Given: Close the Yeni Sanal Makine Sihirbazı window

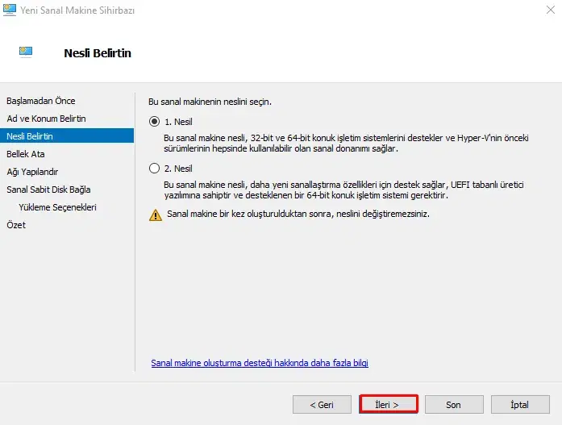Looking at the screenshot, I should click(551, 10).
